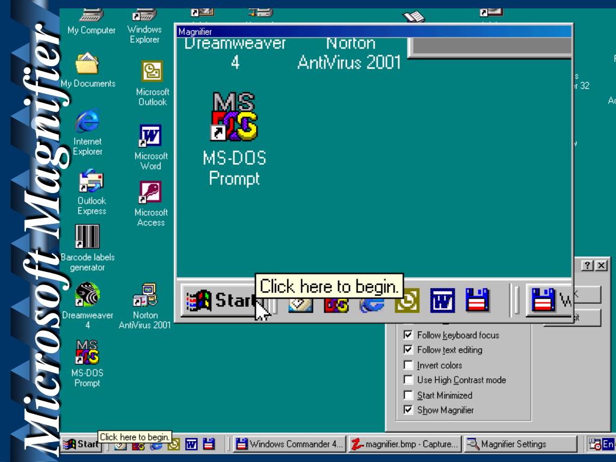
Task: Uncheck Follow text editing option
Action: point(408,350)
